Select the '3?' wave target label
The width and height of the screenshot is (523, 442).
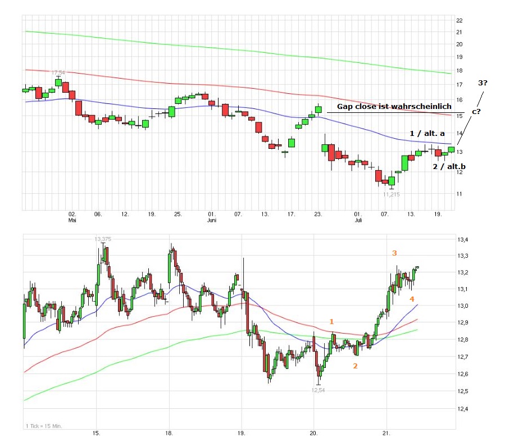pyautogui.click(x=483, y=83)
